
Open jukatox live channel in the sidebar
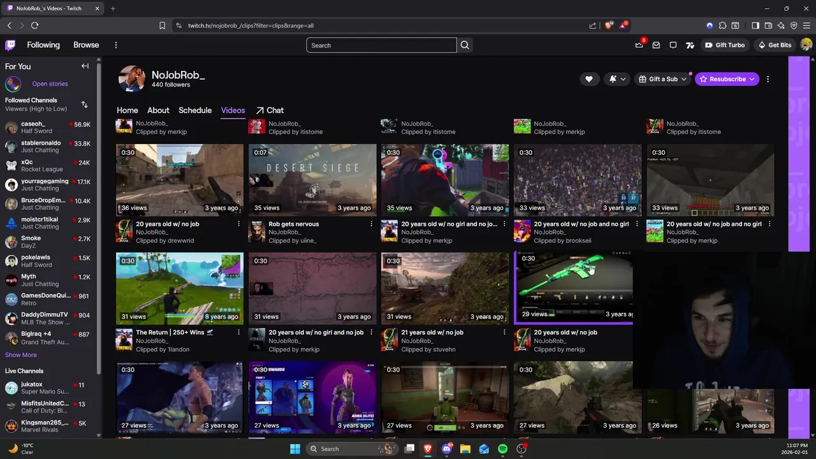(48, 388)
